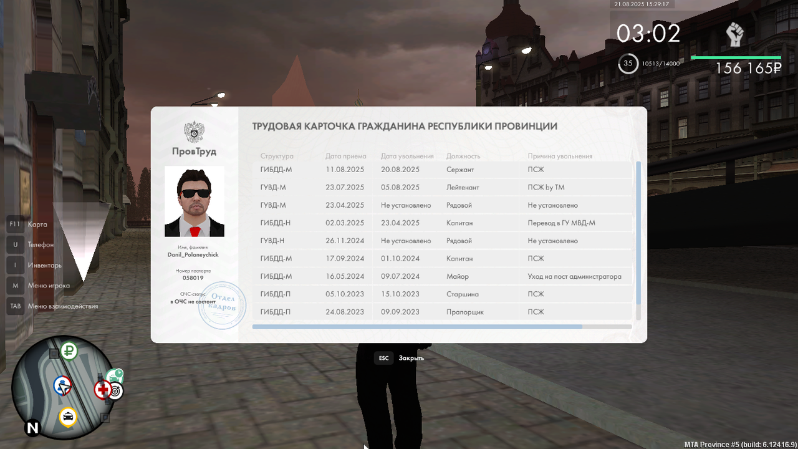798x449 pixels.
Task: Click the green ruble marker on the minimap
Action: coord(69,351)
